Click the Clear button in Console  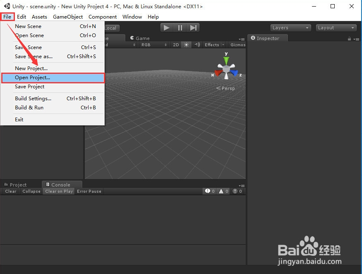coord(11,191)
